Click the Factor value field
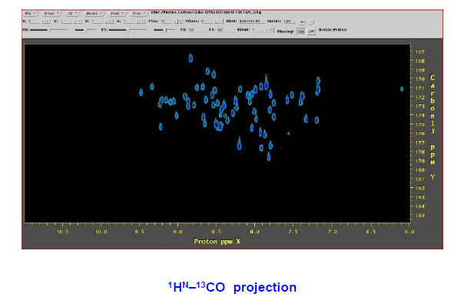The width and height of the screenshot is (474, 297). click(289, 21)
